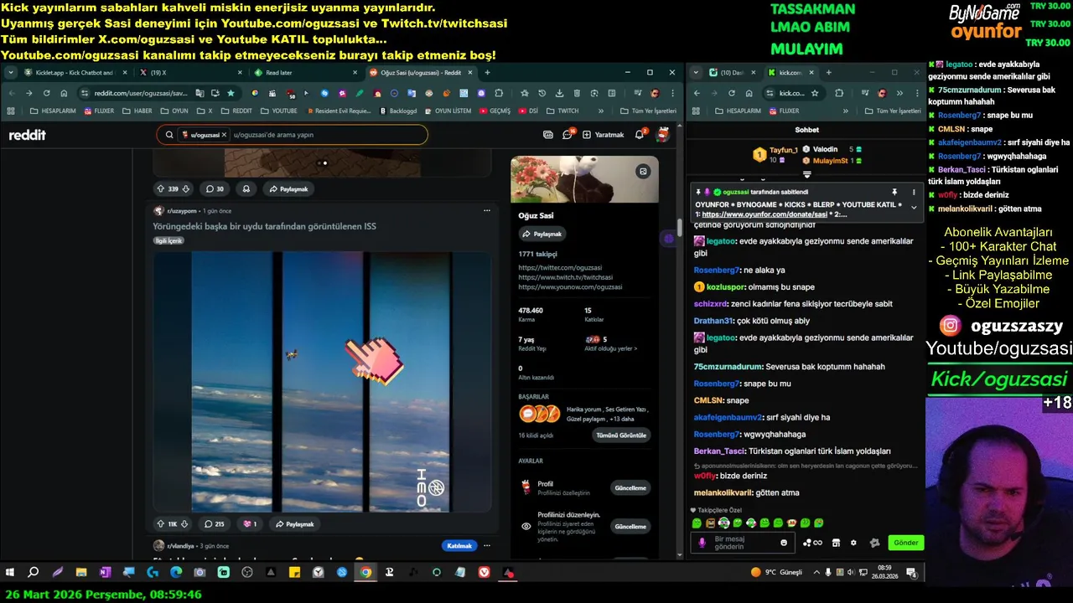Downvote the ISS post with 11K votes
Viewport: 1073px width, 603px height.
pos(184,524)
